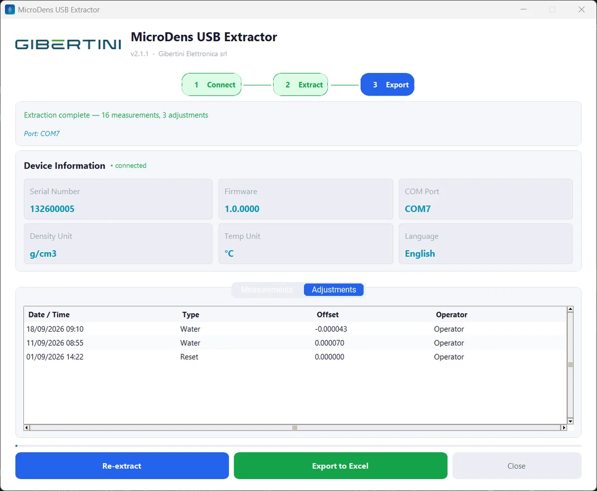Viewport: 597px width, 491px height.
Task: Select the Adjustments tab
Action: [x=334, y=290]
